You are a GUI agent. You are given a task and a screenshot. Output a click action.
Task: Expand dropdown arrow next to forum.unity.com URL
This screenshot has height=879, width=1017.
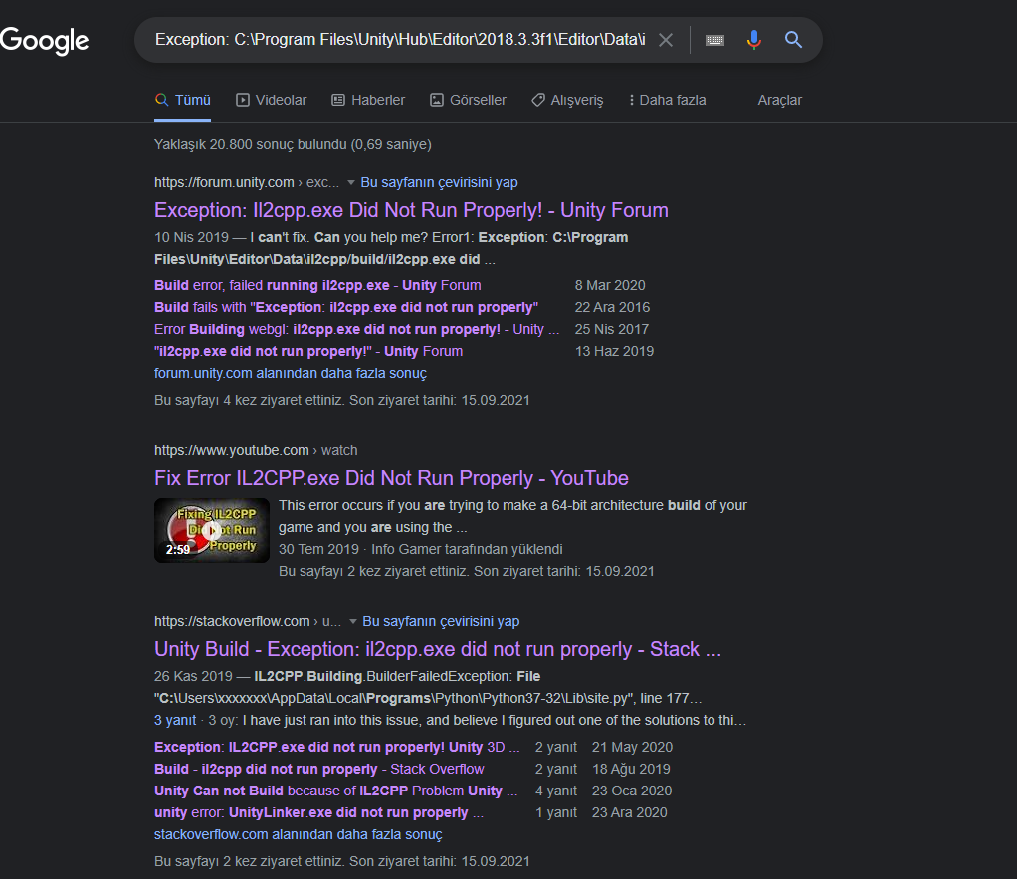tap(351, 183)
